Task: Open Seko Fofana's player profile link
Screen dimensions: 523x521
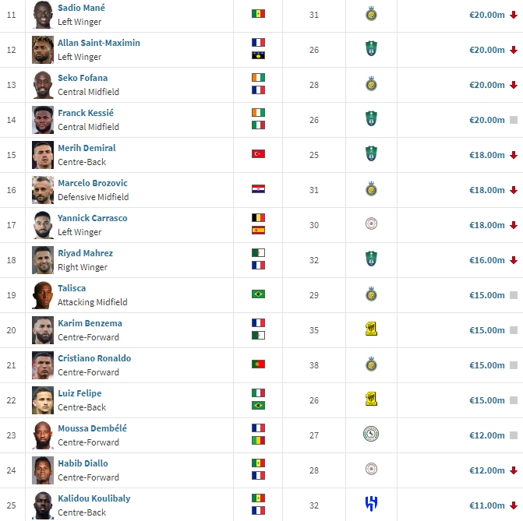Action: (83, 78)
